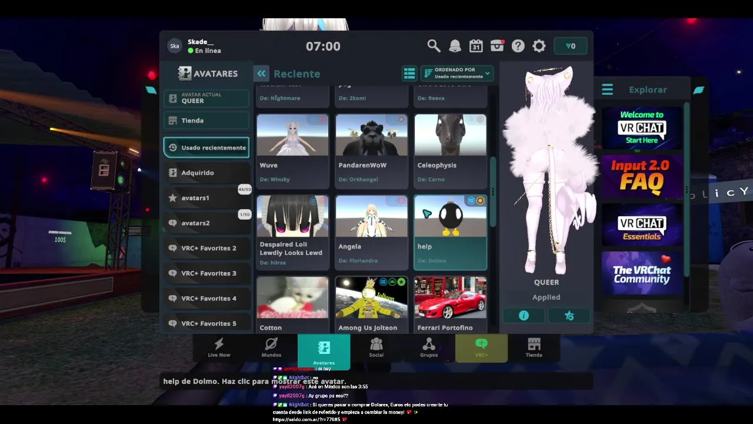Click the Ska profile avatar circle
Screen dimensions: 753x424
(x=174, y=46)
